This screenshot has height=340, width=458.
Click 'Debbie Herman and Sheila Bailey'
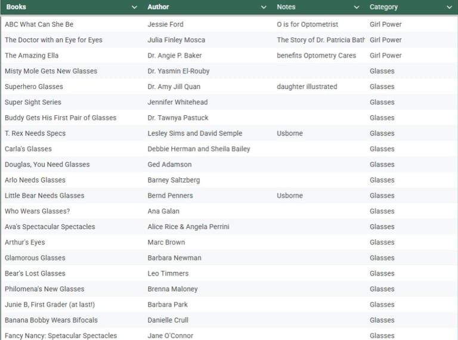coord(199,149)
